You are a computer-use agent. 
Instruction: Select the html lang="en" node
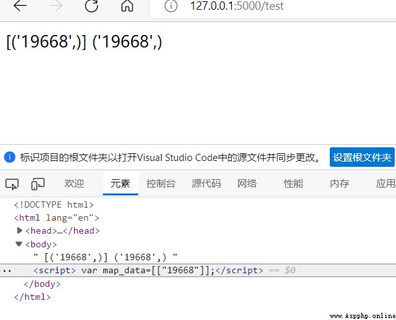click(x=56, y=217)
